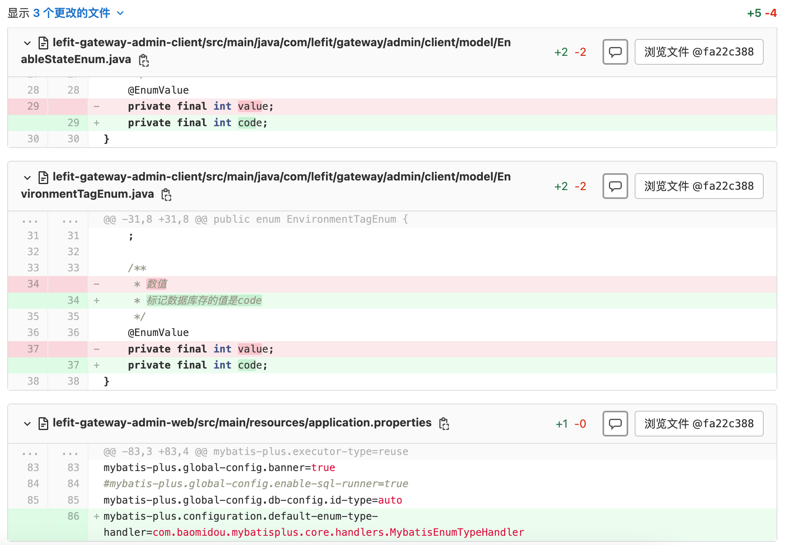Collapse the EnableStateEnum.java diff section
787x545 pixels.
[27, 43]
